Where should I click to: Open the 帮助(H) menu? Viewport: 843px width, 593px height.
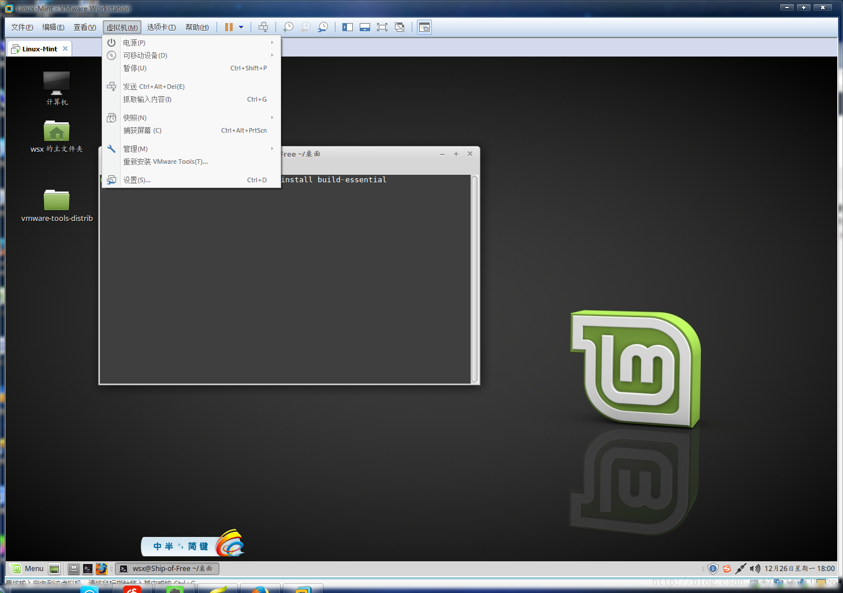point(197,27)
